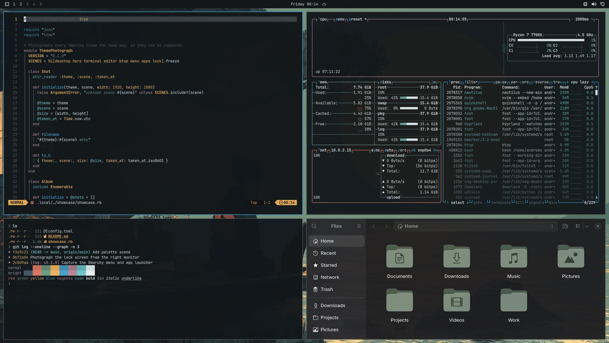Open Projects bookmark in Files sidebar
Viewport: 609px width, 343px height.
337,318
